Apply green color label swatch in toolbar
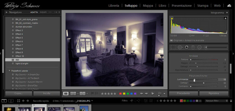 128,94
